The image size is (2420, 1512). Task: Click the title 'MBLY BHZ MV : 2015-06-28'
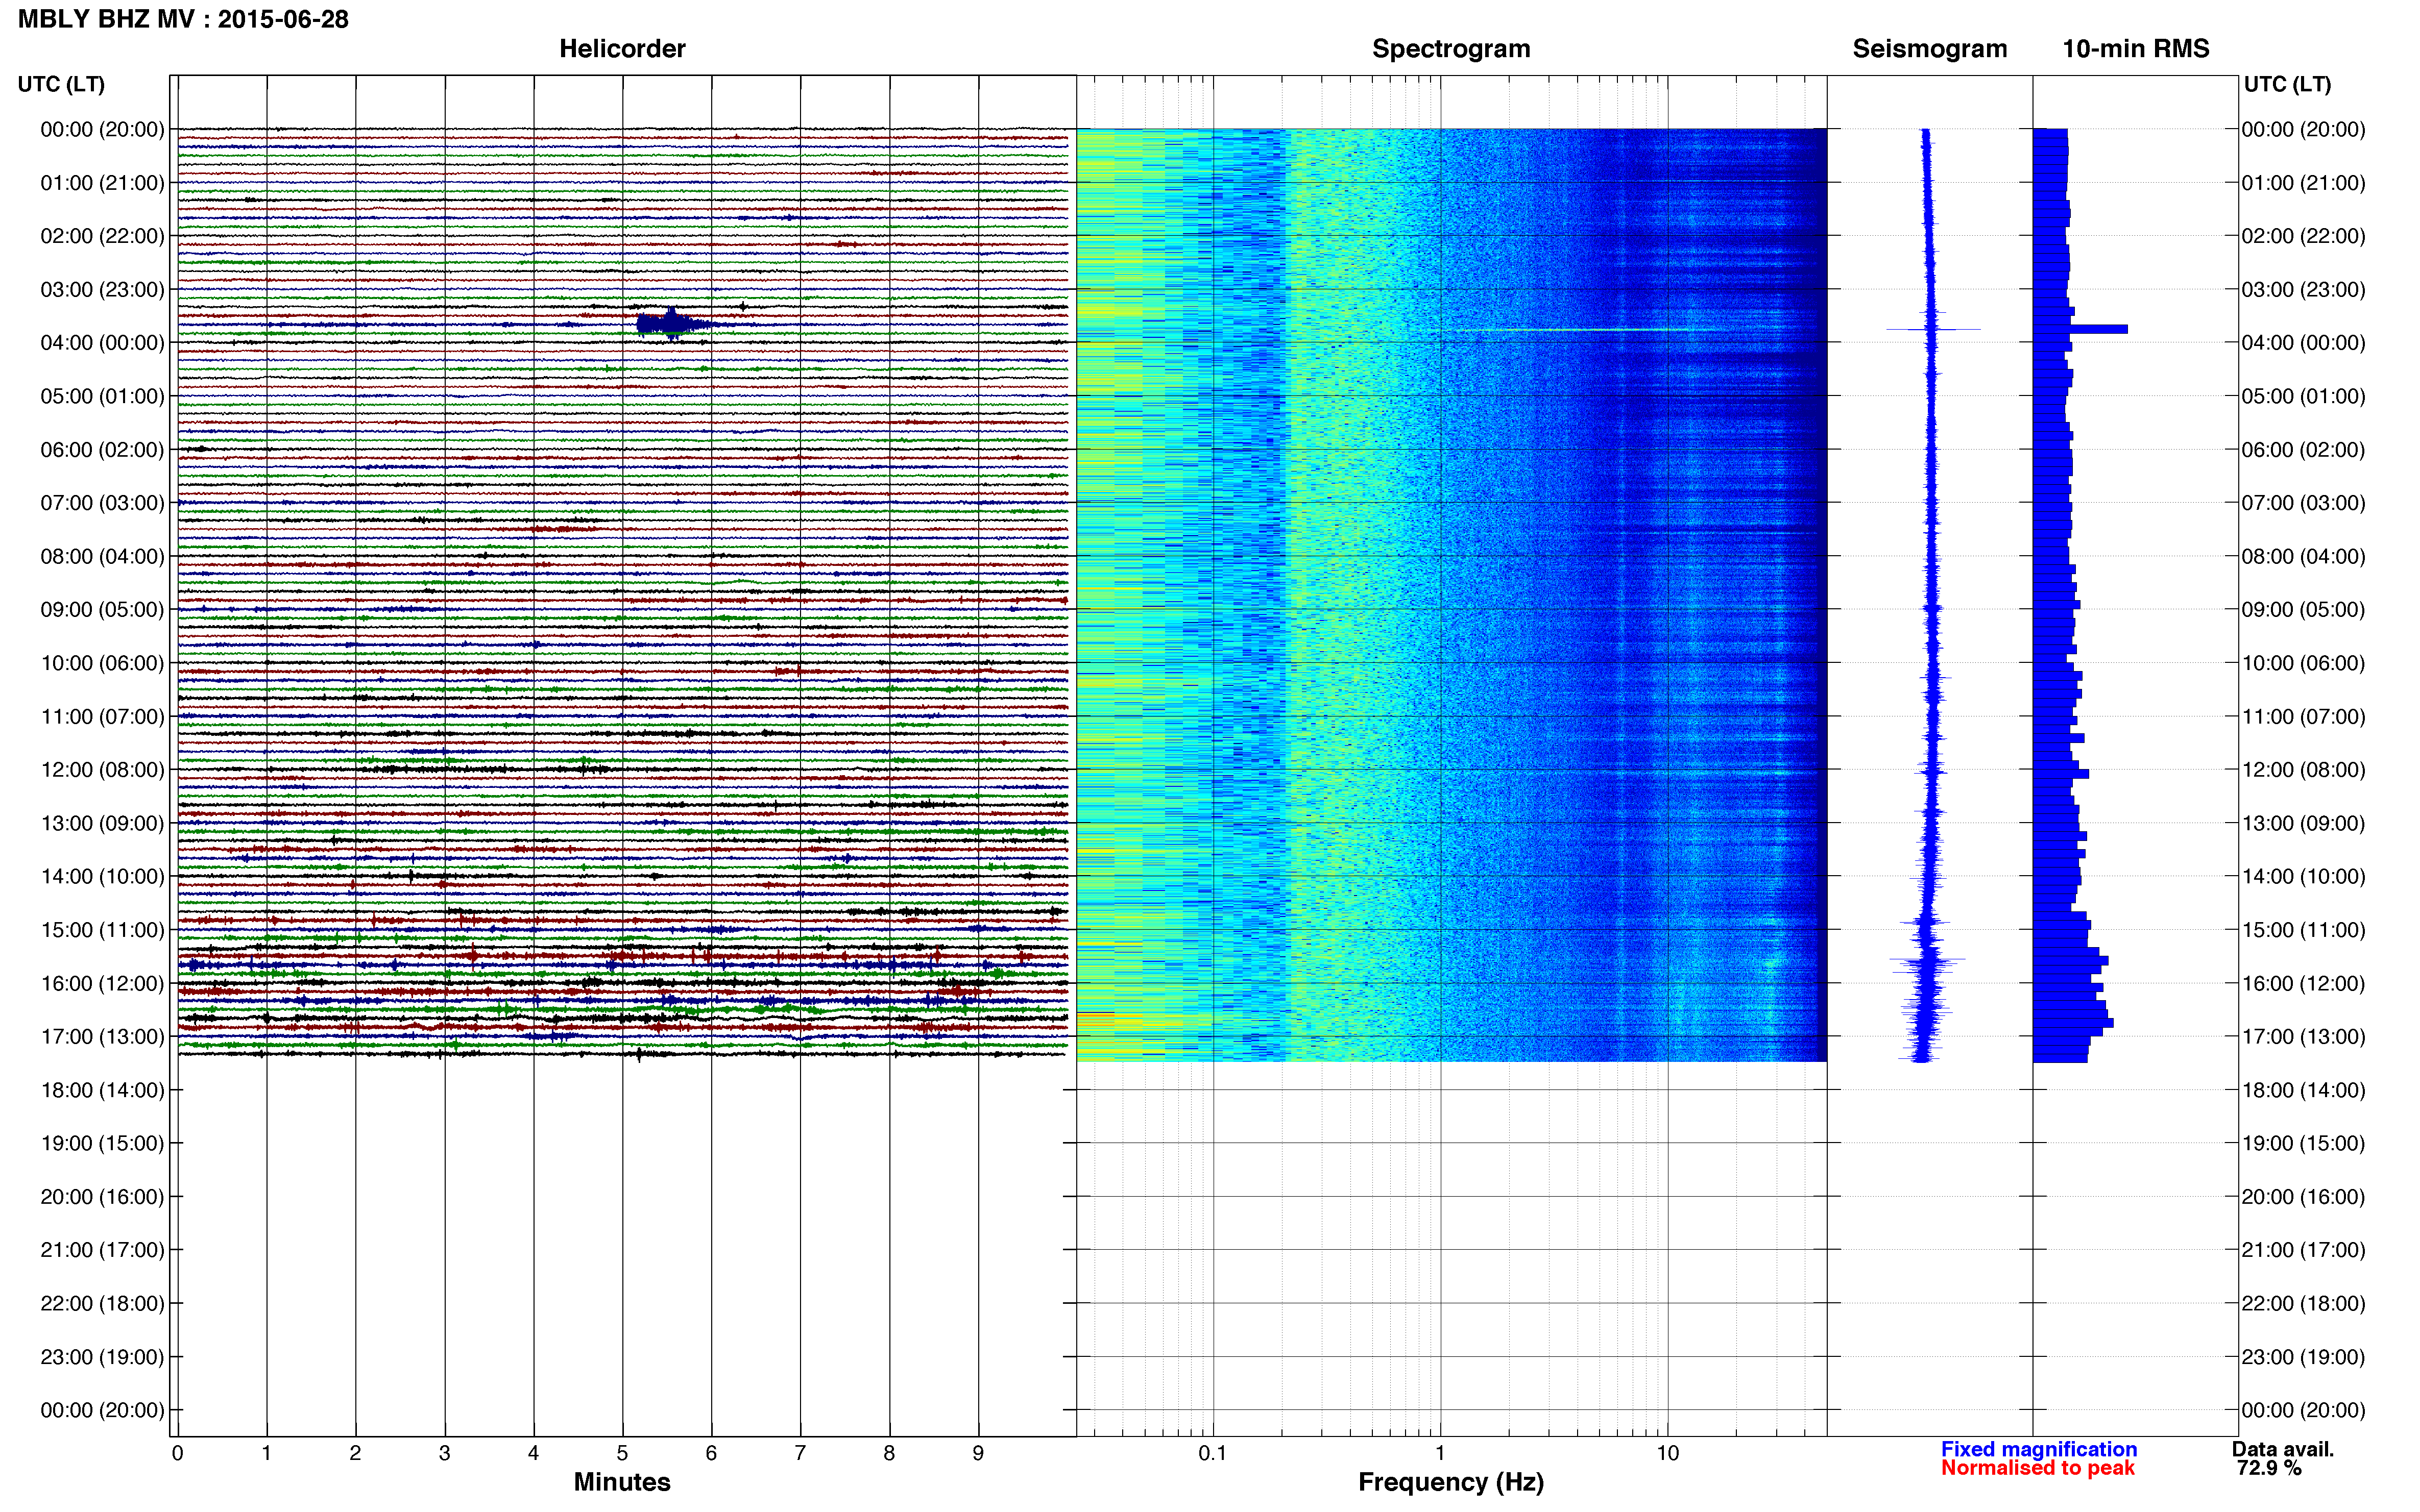click(x=183, y=19)
